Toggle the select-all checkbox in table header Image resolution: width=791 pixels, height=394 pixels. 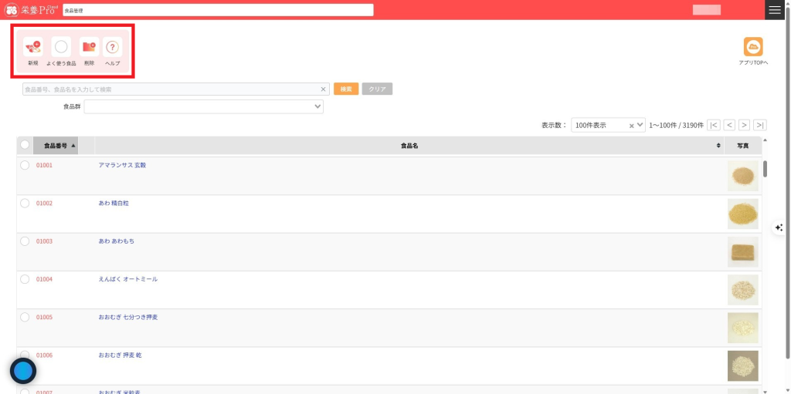tap(25, 145)
